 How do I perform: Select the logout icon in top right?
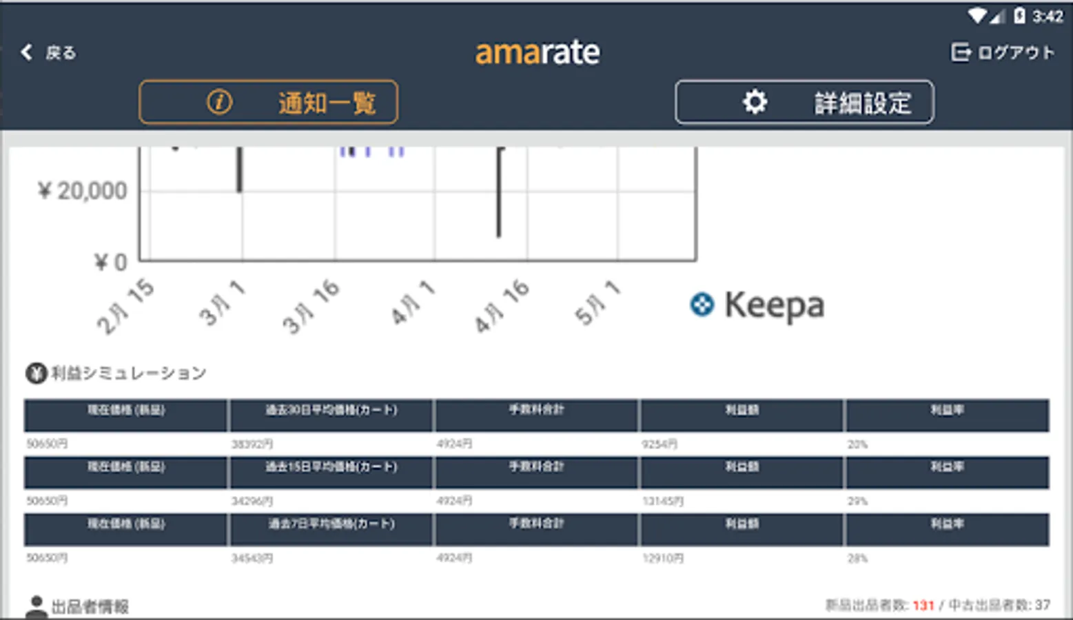point(961,52)
